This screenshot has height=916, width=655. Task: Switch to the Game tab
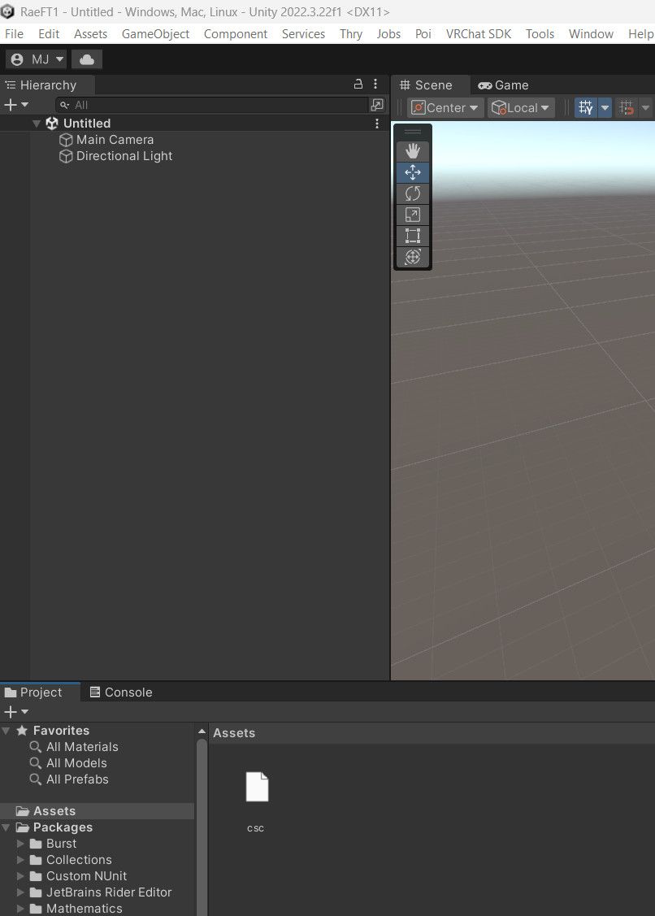[x=503, y=85]
